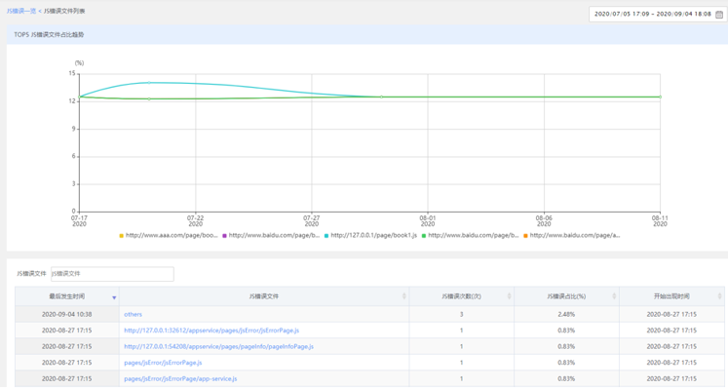Click the date range field 2020/07/05 17:09 - 2020/09/04 18:08

point(658,14)
